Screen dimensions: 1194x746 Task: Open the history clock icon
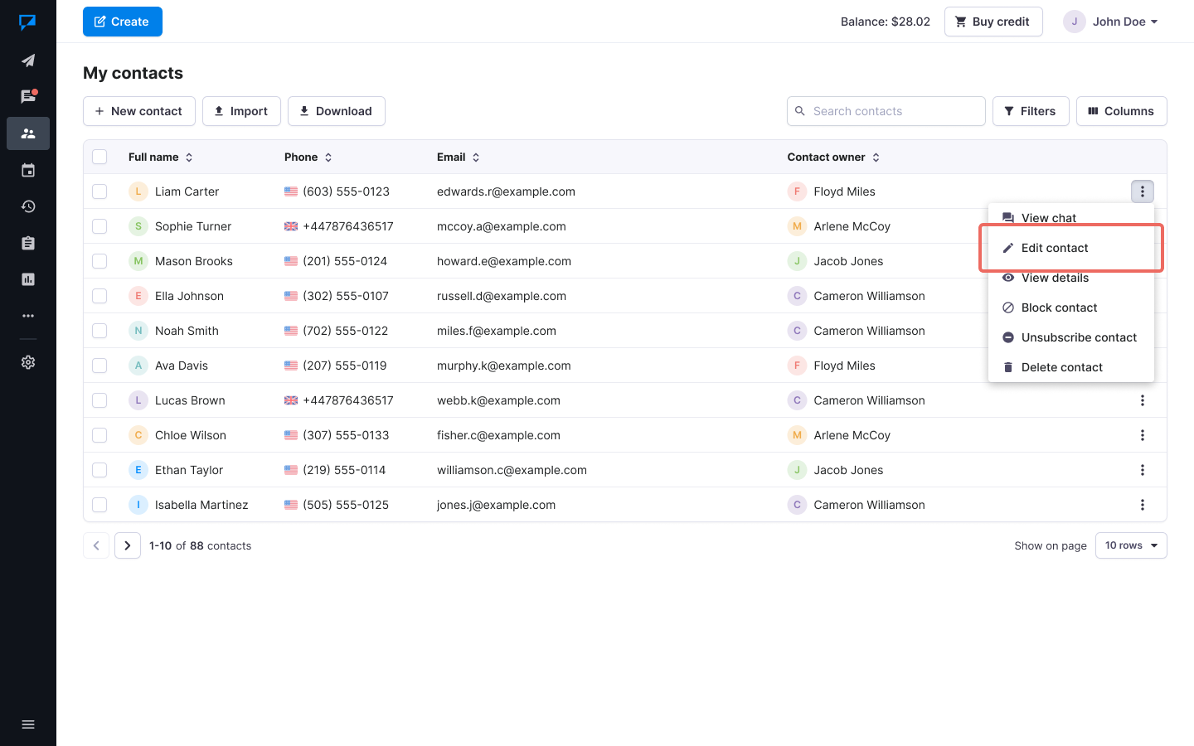pyautogui.click(x=28, y=206)
